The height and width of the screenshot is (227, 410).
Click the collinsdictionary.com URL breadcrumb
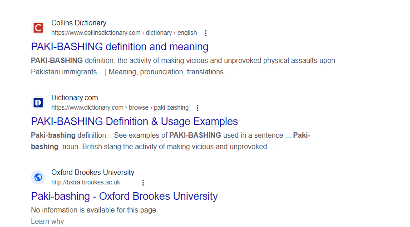[124, 33]
